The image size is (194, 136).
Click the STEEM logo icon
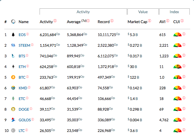pos(13,45)
